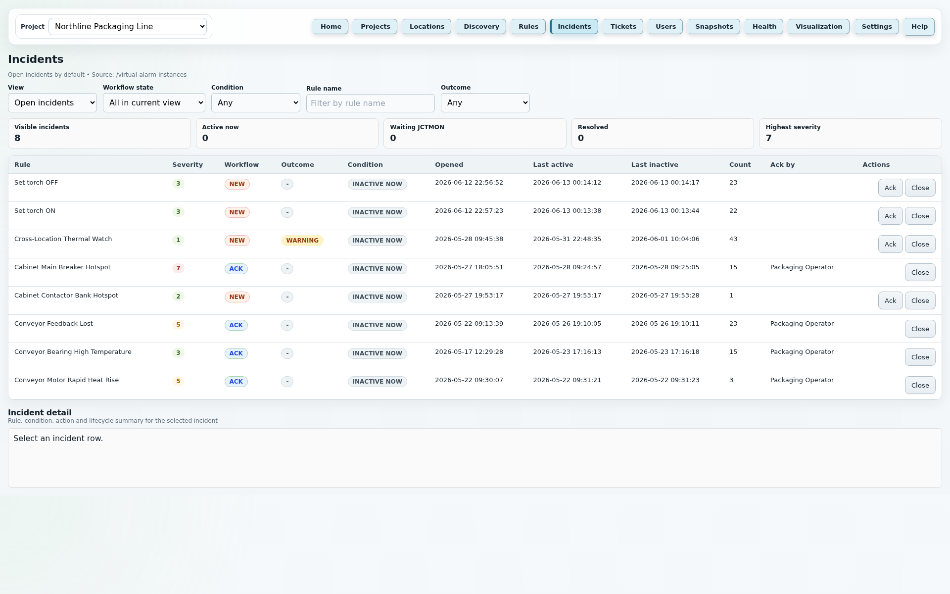
Task: Click the WARNING outcome badge
Action: coord(302,241)
